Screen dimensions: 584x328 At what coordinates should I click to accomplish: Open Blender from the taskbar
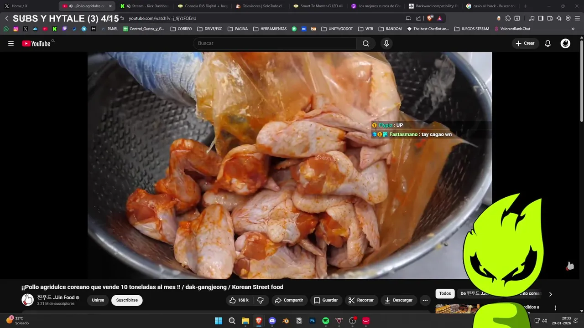click(286, 321)
